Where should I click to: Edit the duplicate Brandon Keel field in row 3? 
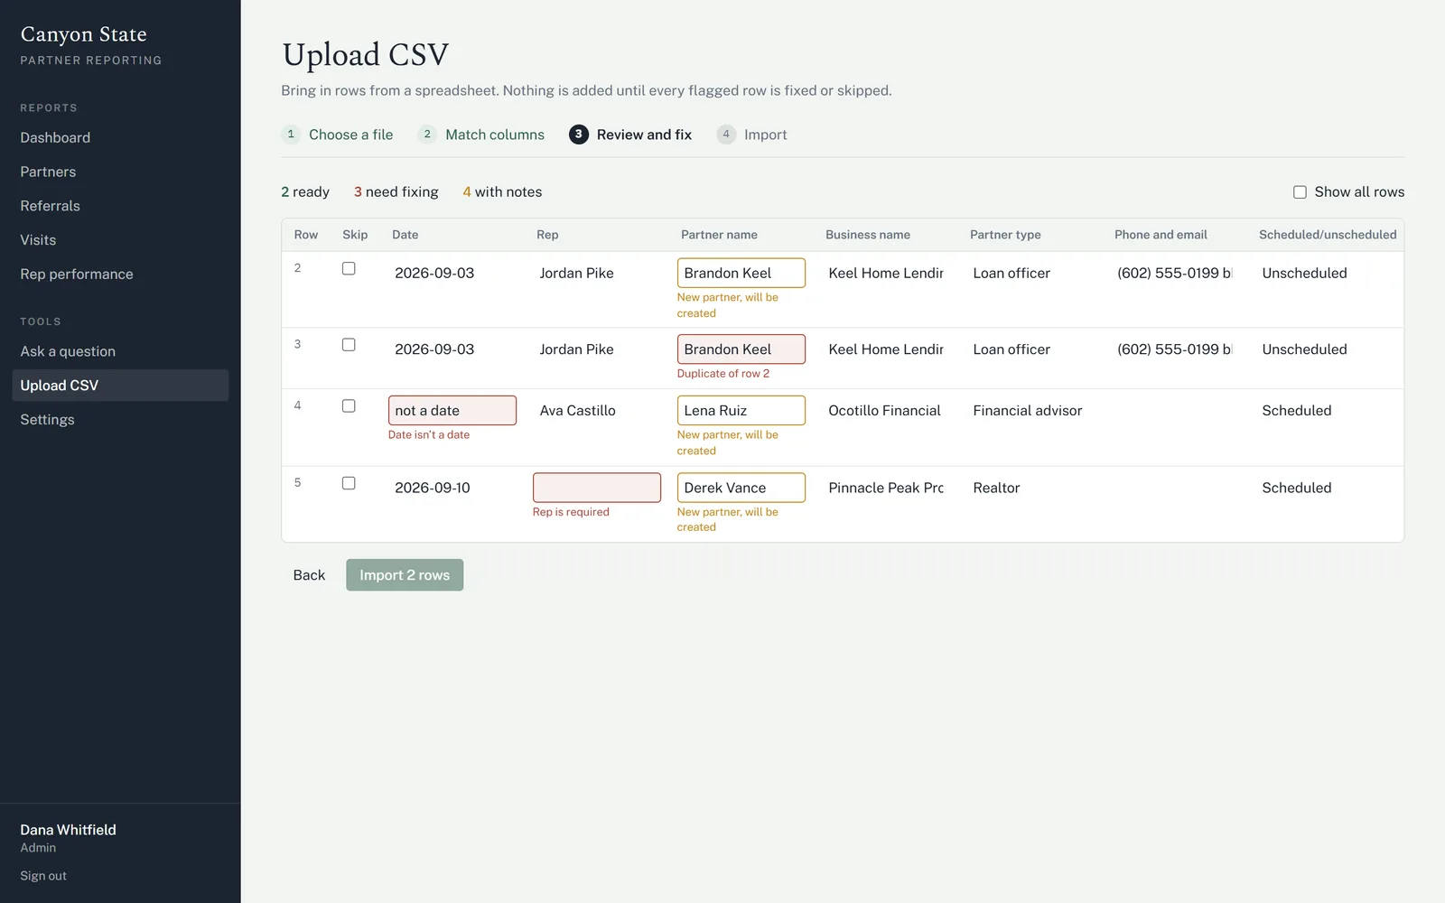[741, 349]
